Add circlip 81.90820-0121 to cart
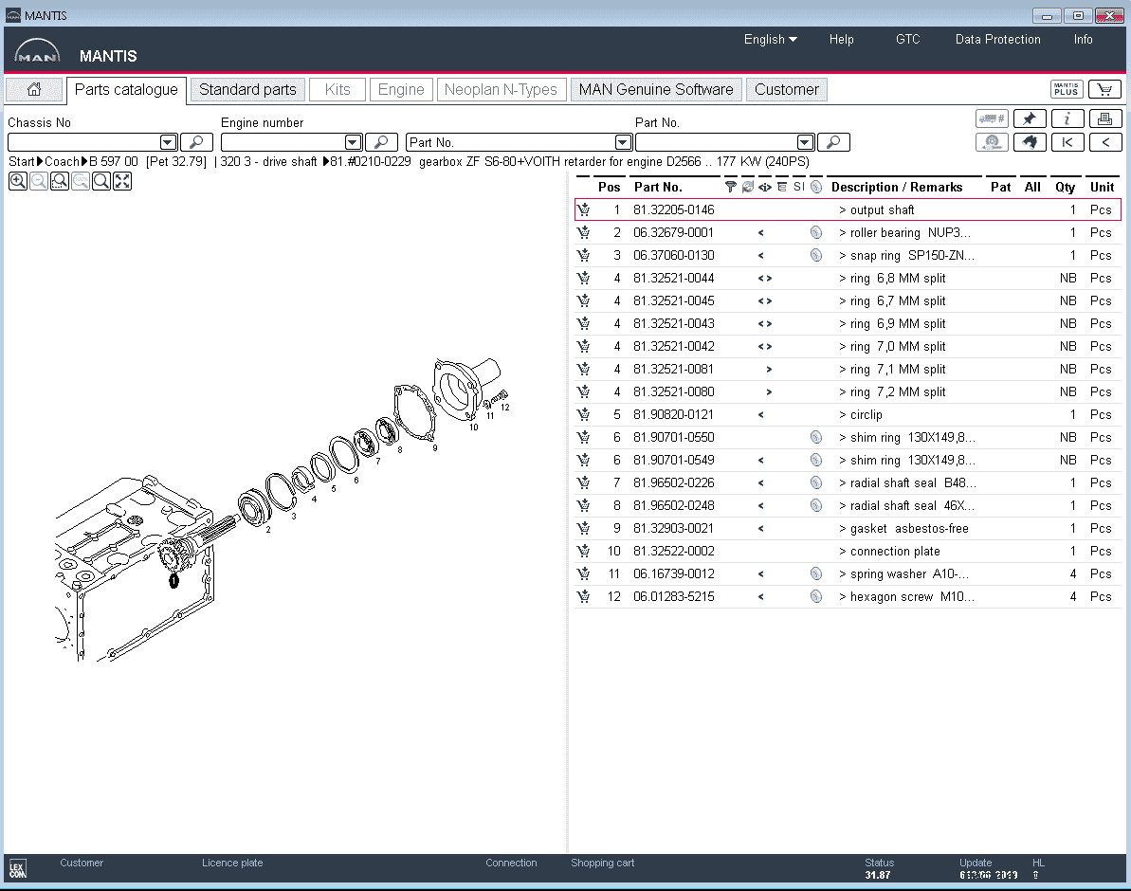 point(584,415)
